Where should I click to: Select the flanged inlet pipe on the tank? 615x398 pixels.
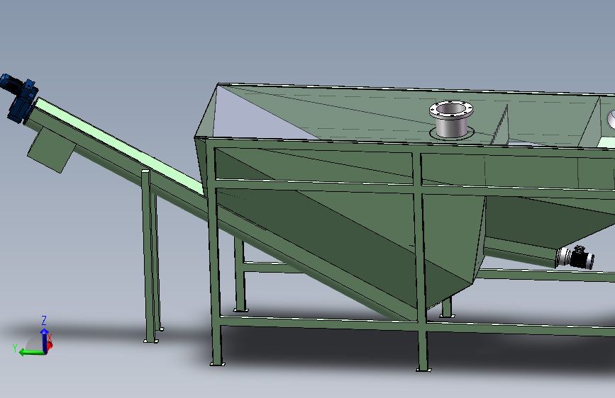[451, 120]
